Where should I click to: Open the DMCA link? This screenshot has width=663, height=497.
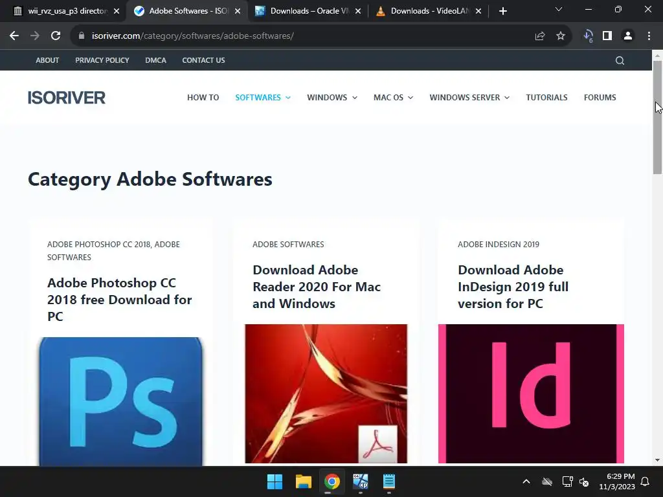point(155,60)
